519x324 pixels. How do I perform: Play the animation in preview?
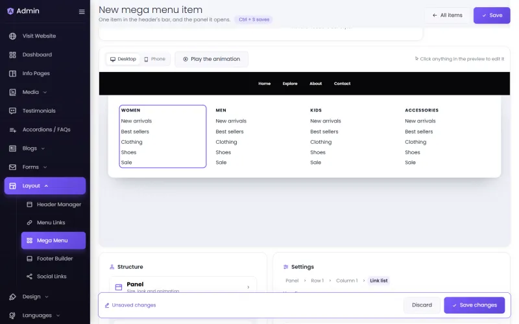point(211,59)
